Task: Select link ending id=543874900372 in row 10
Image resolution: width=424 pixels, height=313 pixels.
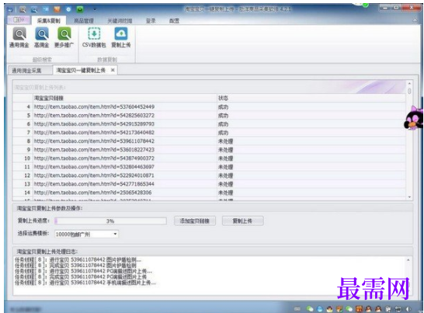Action: click(94, 158)
